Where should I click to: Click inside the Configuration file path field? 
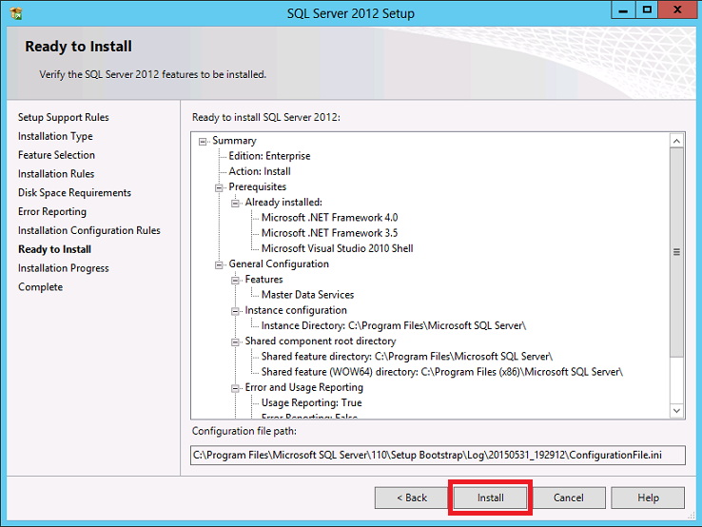pyautogui.click(x=438, y=455)
